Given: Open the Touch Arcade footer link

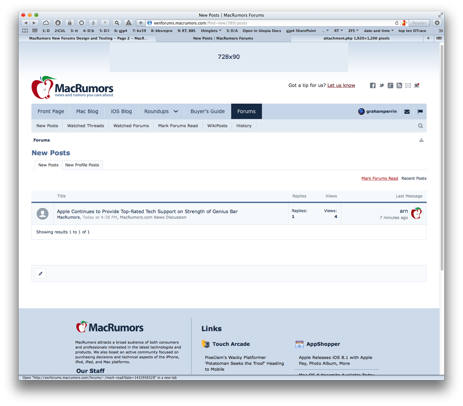Looking at the screenshot, I should pyautogui.click(x=231, y=344).
